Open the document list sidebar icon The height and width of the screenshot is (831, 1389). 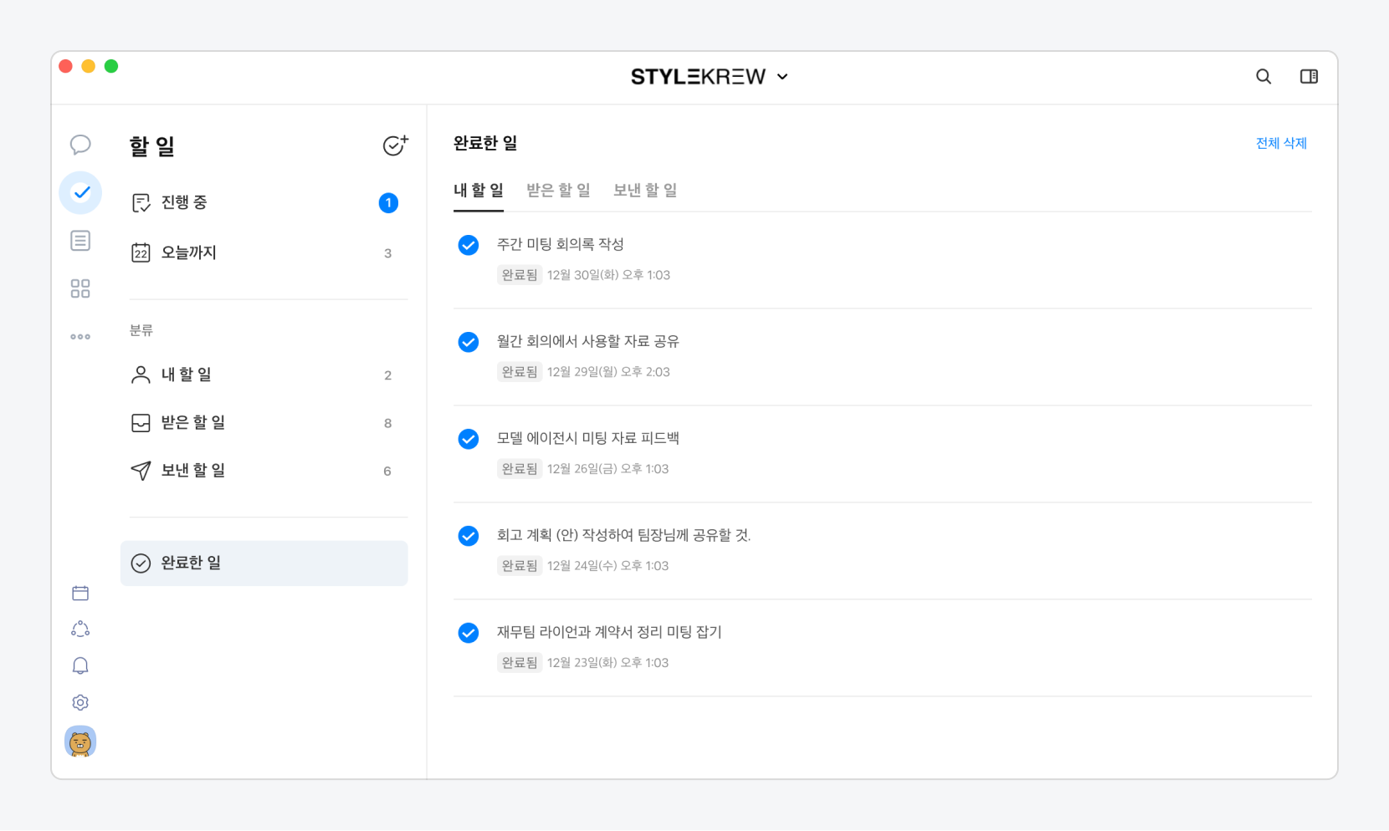click(x=80, y=241)
